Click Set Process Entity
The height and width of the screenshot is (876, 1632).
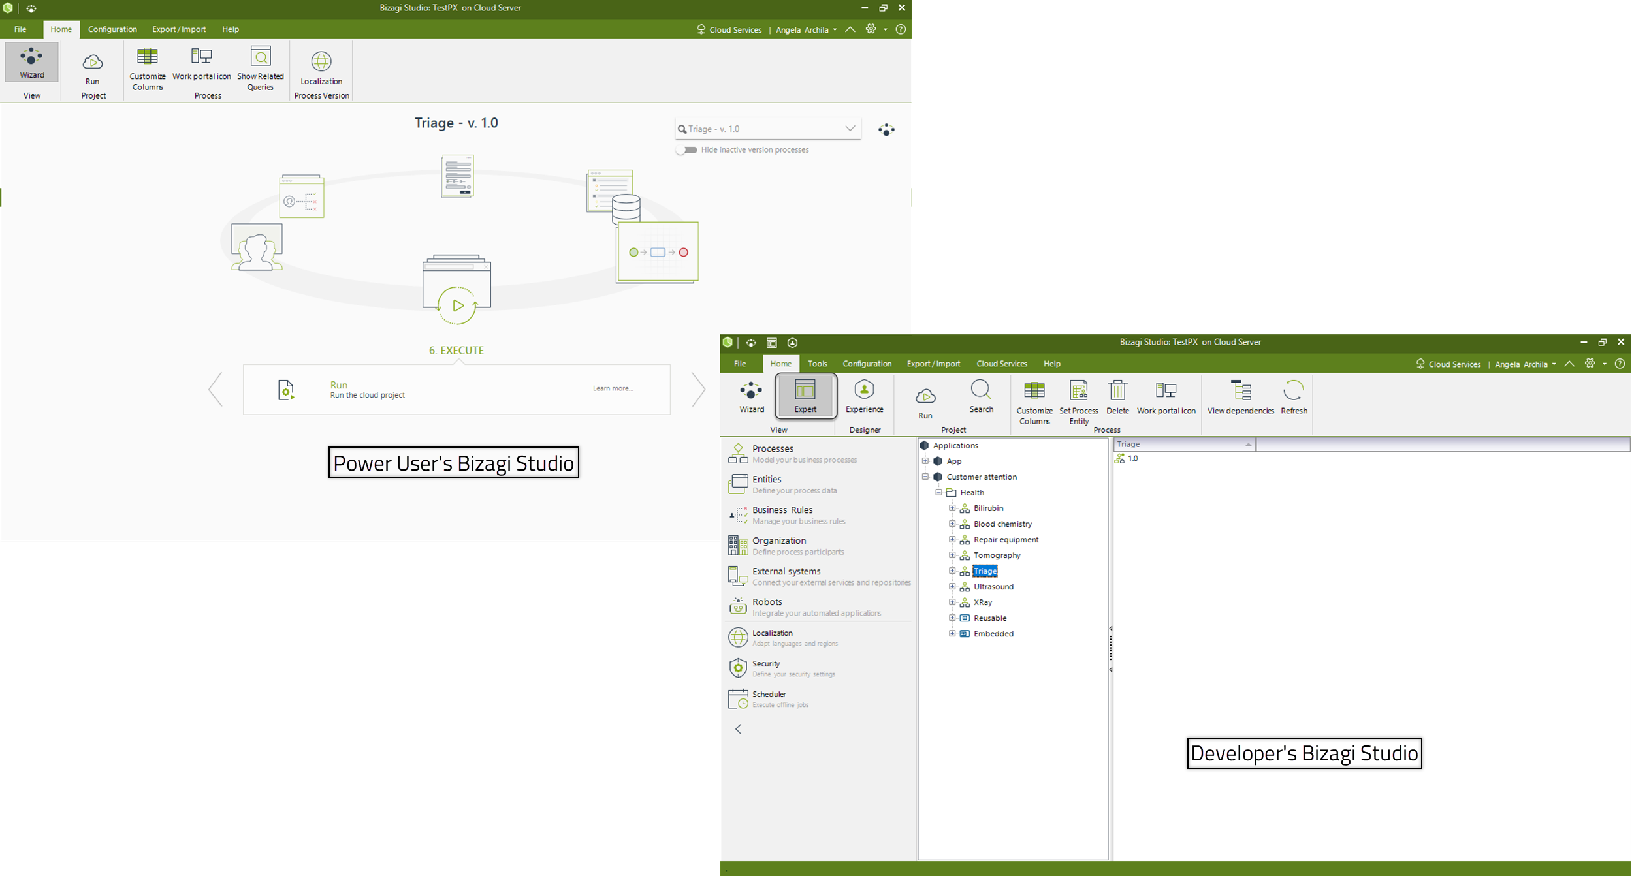point(1079,403)
